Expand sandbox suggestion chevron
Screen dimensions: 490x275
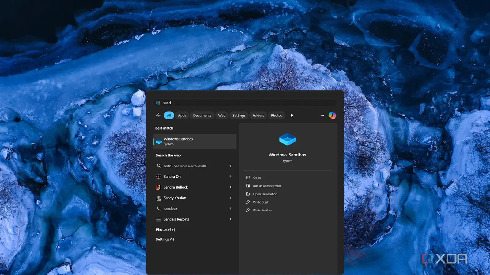230,208
